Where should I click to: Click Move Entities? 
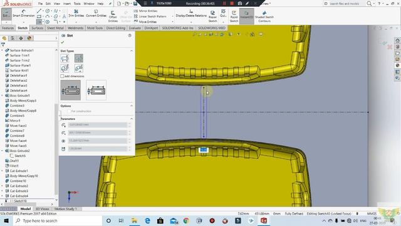tap(145, 22)
